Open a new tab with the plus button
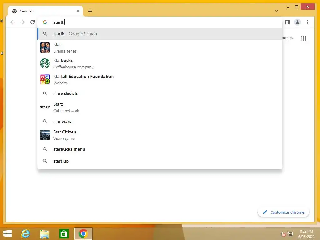The image size is (320, 240). [x=90, y=11]
